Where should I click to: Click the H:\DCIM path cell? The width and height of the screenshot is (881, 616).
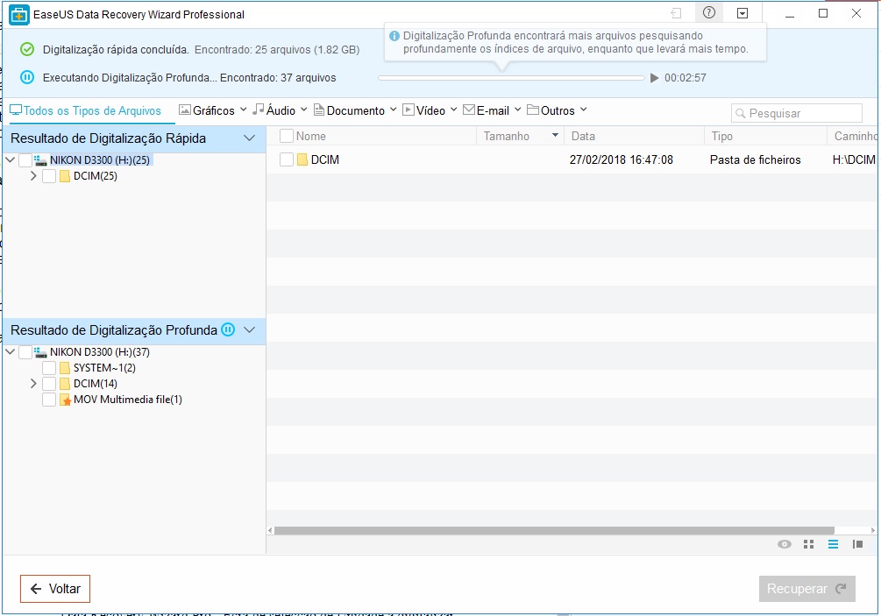(854, 159)
